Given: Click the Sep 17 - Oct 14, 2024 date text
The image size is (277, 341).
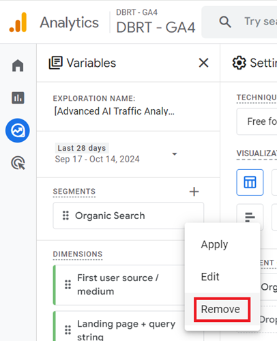Looking at the screenshot, I should tap(97, 159).
